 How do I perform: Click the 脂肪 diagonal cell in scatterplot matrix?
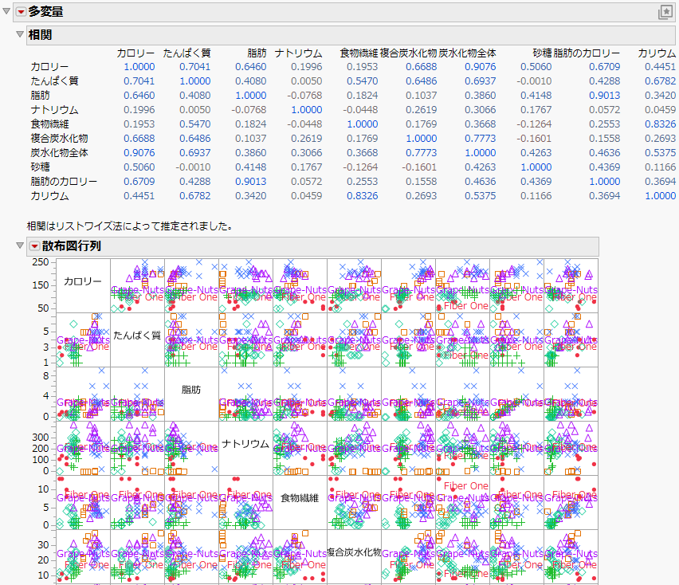click(x=191, y=394)
